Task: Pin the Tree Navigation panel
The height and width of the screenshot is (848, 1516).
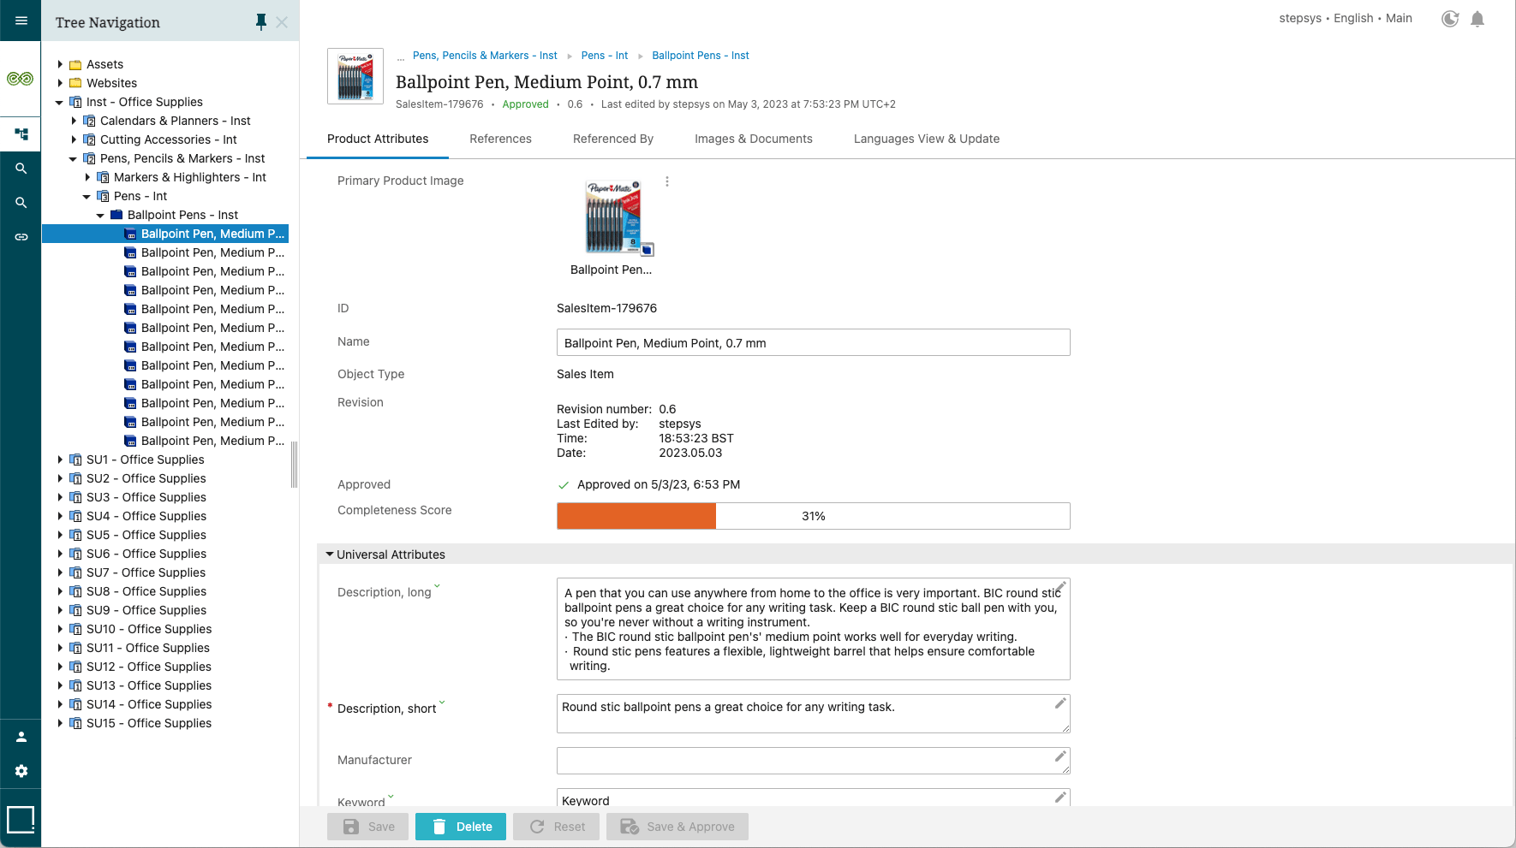Action: [x=261, y=22]
